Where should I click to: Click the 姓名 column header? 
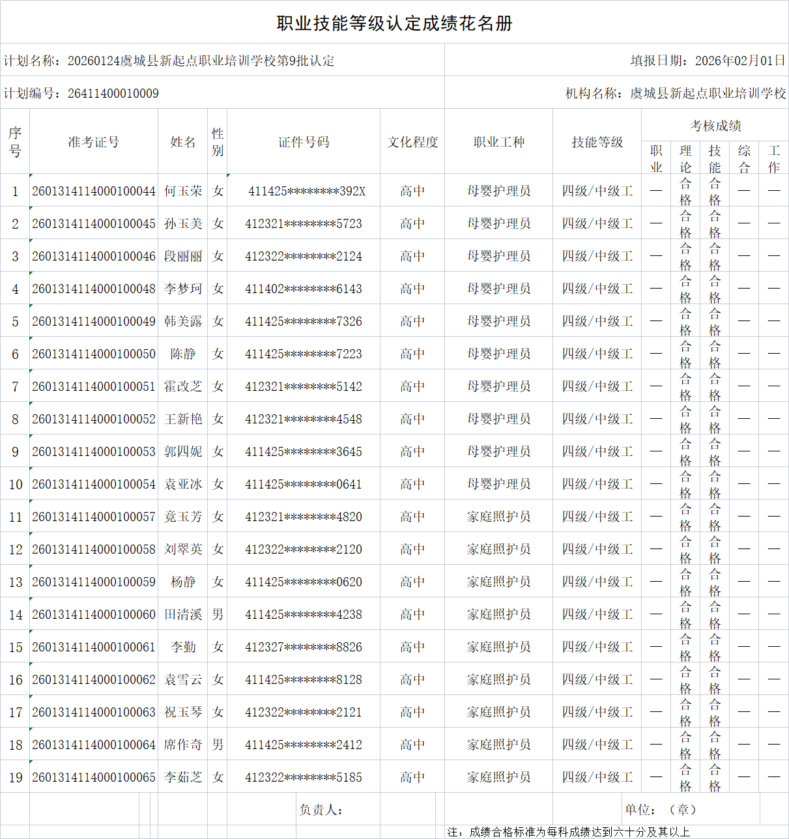183,141
